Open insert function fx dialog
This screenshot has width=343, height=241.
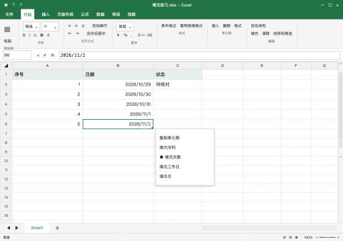[x=52, y=55]
